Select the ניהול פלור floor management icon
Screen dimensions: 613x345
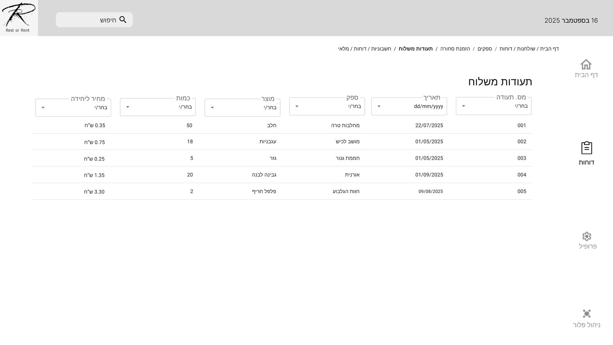point(587,314)
